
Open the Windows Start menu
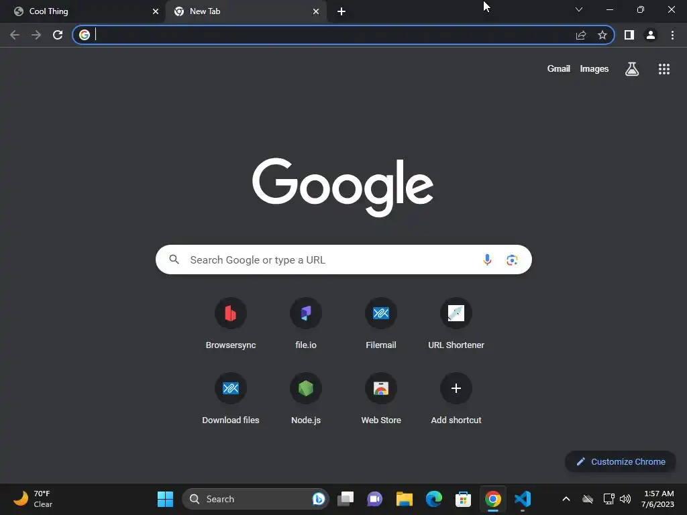(x=165, y=499)
